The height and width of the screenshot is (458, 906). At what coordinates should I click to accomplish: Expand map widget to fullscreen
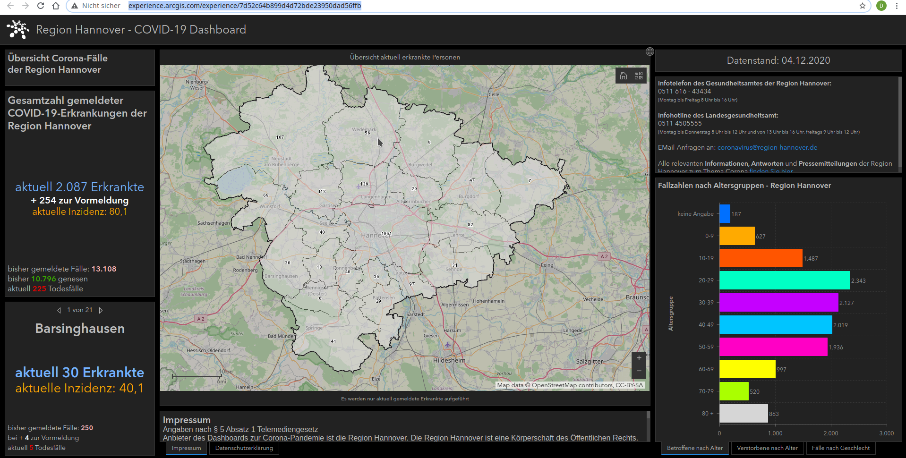(650, 51)
